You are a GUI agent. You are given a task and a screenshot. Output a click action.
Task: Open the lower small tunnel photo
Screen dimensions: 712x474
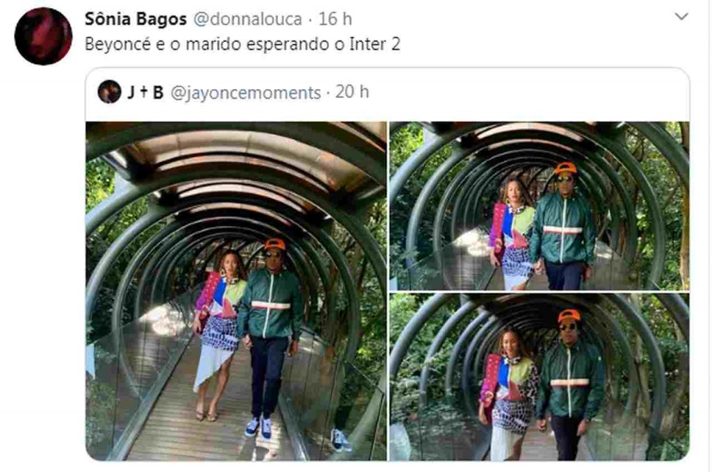(x=540, y=377)
